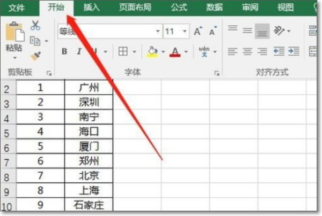Select row header 8

[x=8, y=176]
